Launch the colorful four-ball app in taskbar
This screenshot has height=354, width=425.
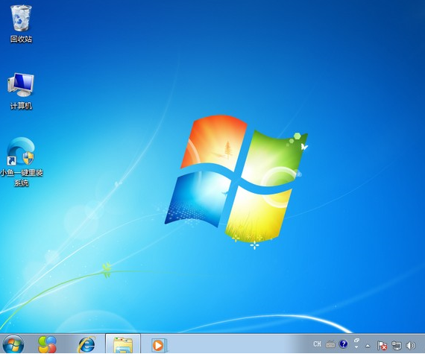click(47, 345)
